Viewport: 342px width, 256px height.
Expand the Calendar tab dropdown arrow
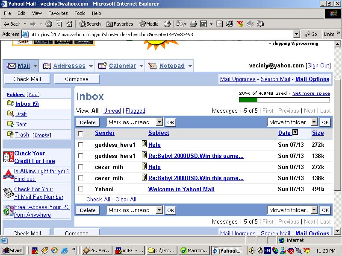[x=142, y=66]
